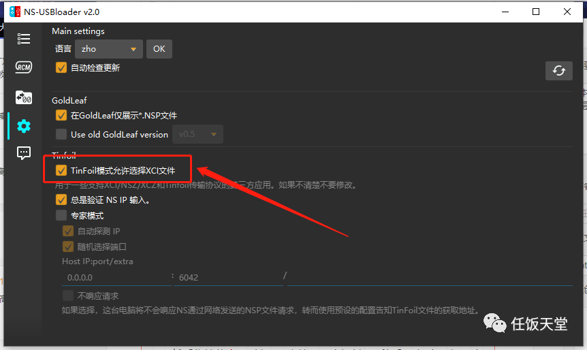Click the check for updates refresh button
This screenshot has height=350, width=587.
click(558, 71)
